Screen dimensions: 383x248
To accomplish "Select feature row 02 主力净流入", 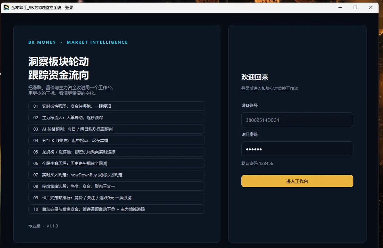I will click(x=117, y=118).
